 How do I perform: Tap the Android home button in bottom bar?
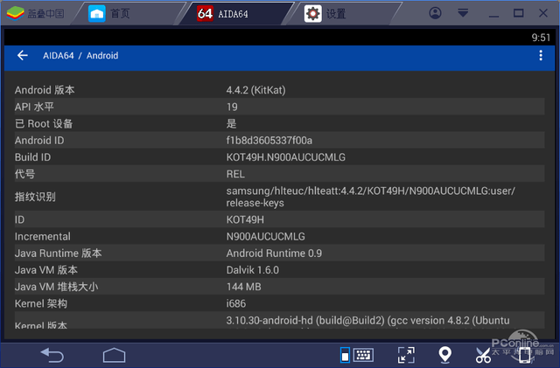point(115,355)
